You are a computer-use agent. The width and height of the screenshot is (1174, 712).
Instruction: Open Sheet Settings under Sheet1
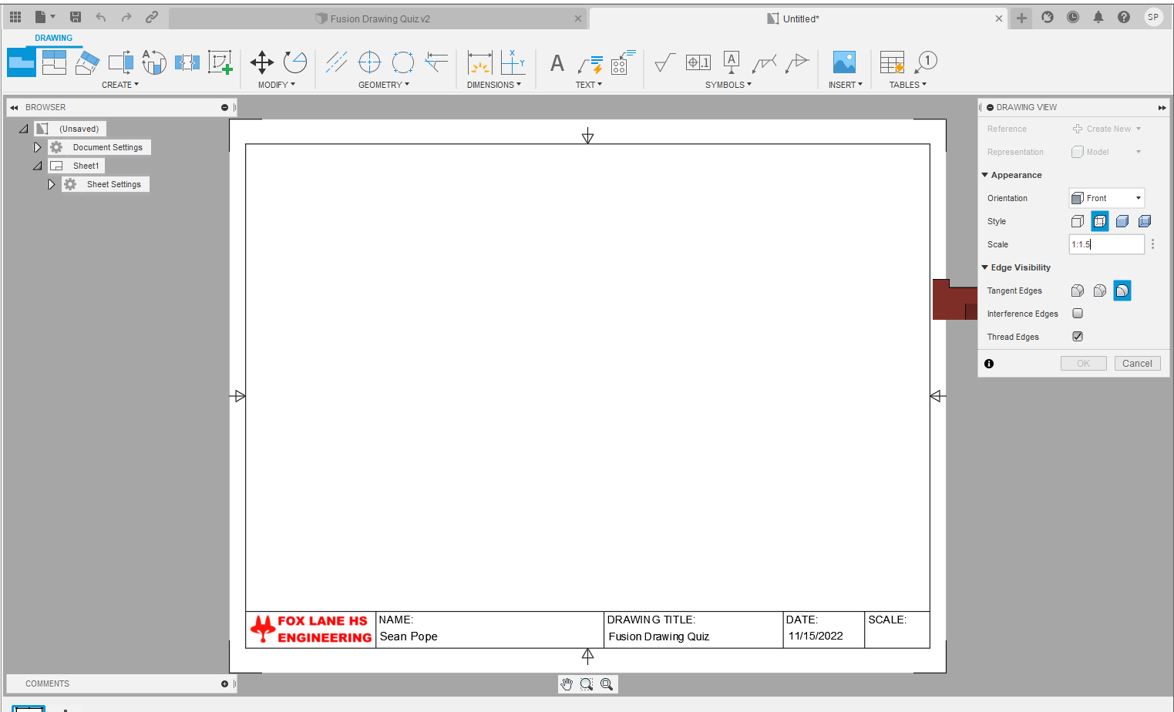115,183
